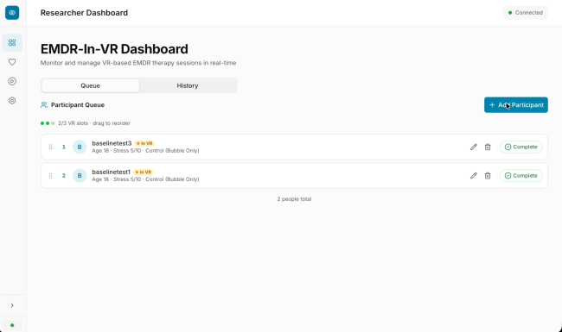Click the Participant Queue people icon
This screenshot has height=332, width=562.
tap(44, 104)
